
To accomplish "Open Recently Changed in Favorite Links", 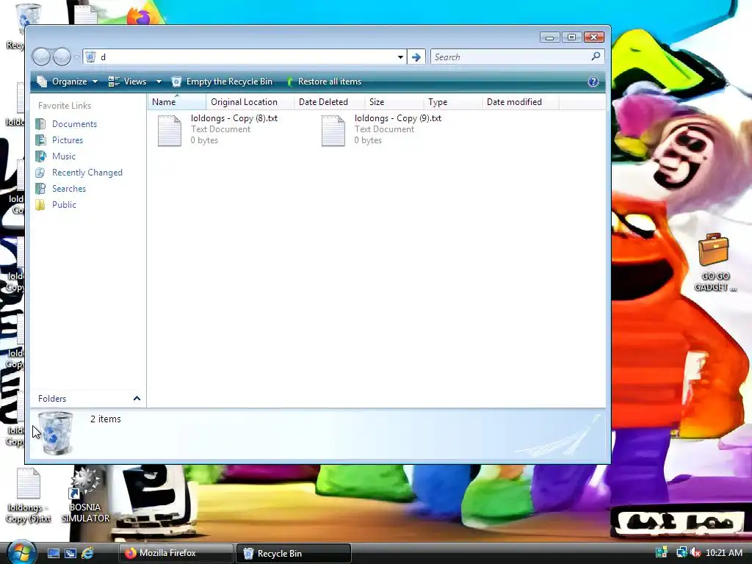I will point(87,172).
